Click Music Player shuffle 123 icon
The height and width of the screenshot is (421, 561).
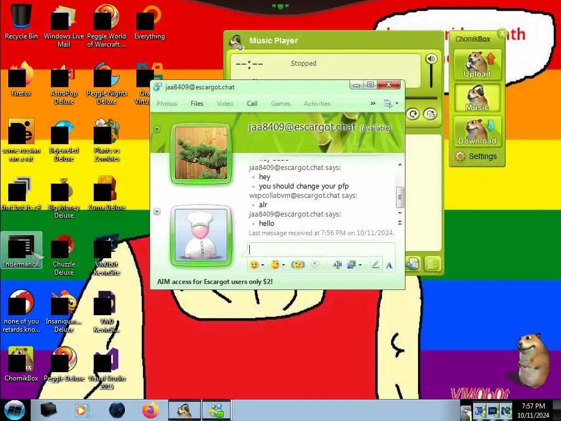(430, 114)
